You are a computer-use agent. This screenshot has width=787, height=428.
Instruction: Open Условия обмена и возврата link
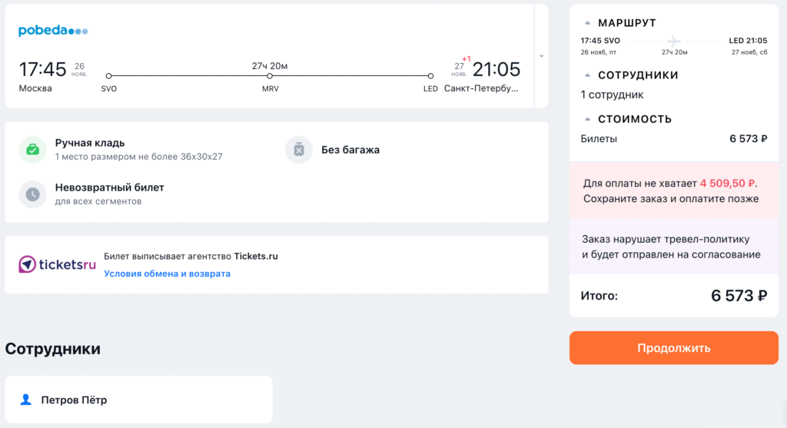coord(167,274)
